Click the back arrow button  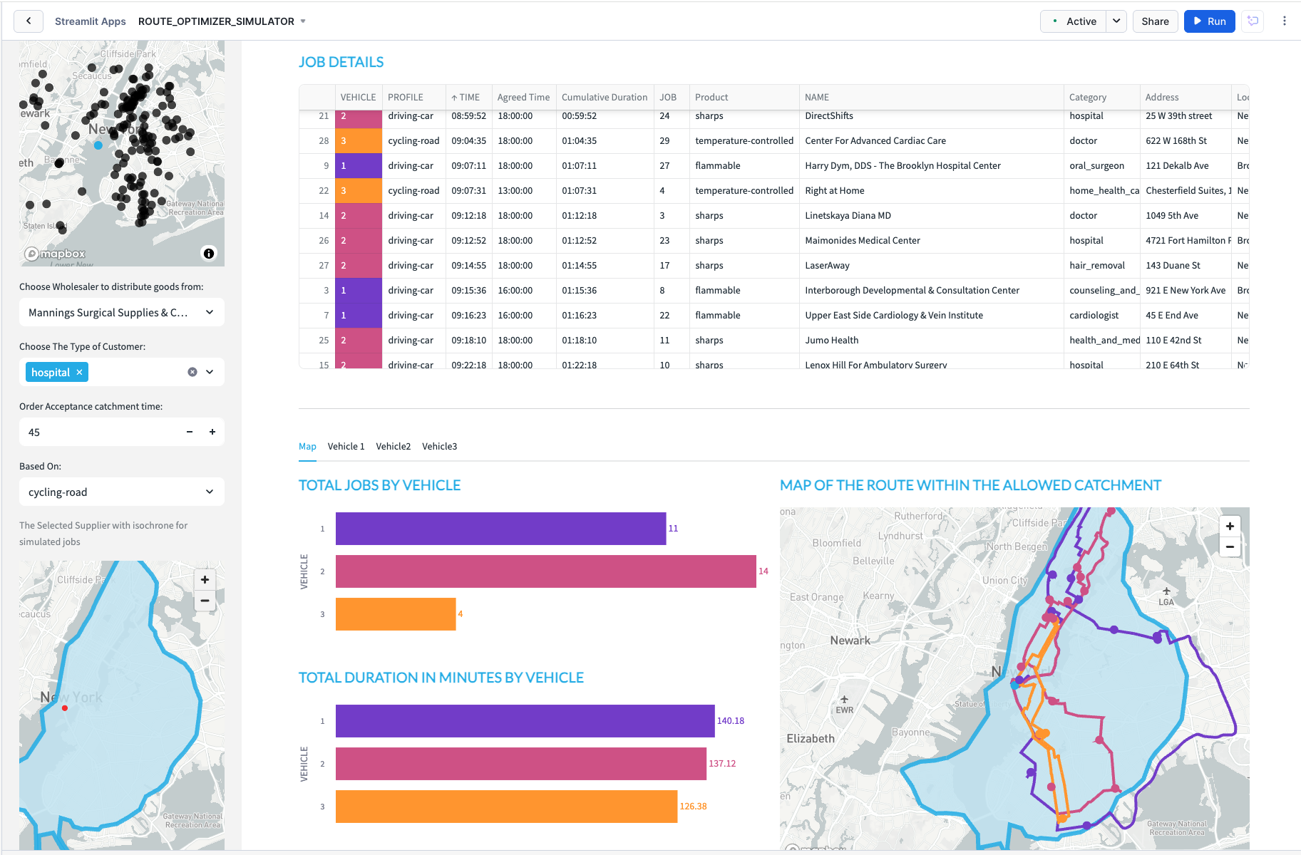(x=29, y=21)
